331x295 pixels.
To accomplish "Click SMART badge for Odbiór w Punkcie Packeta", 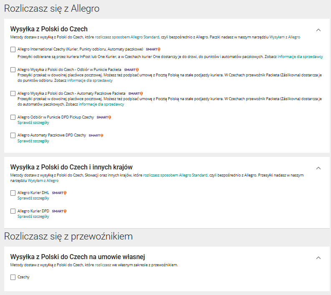I will [131, 70].
